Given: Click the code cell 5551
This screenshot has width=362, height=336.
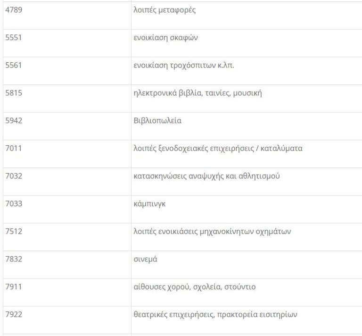Looking at the screenshot, I should (x=14, y=38).
